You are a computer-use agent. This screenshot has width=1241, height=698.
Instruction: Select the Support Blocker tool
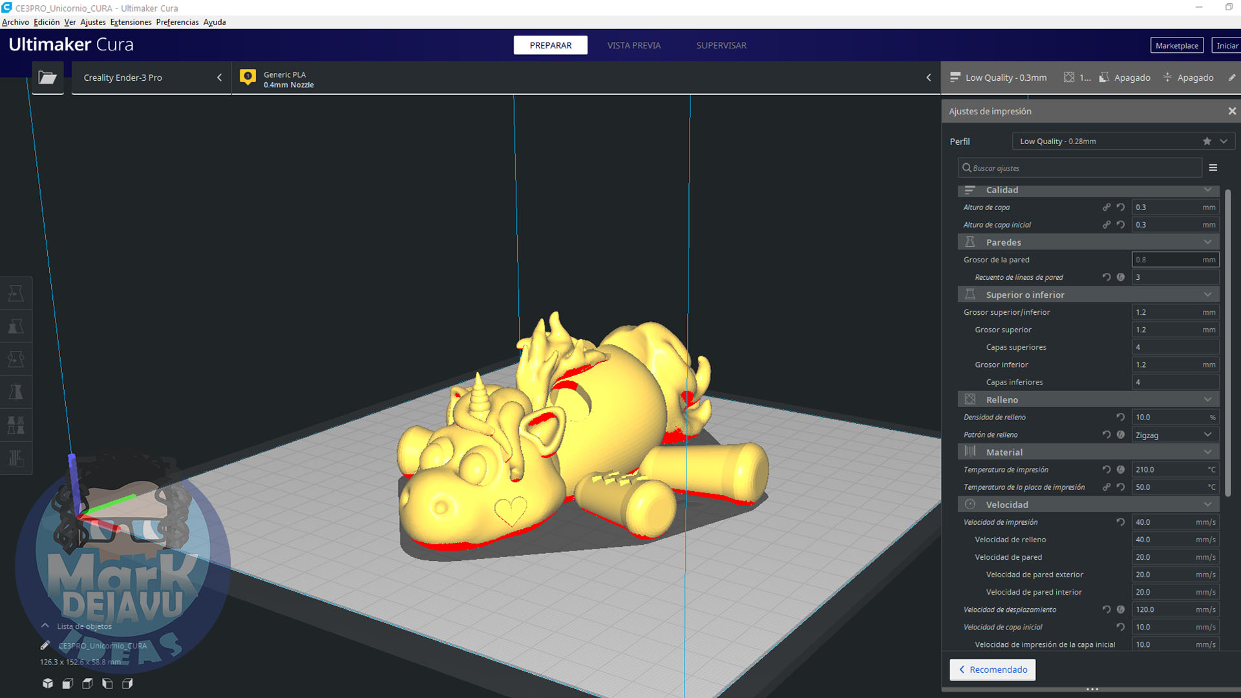coord(16,458)
